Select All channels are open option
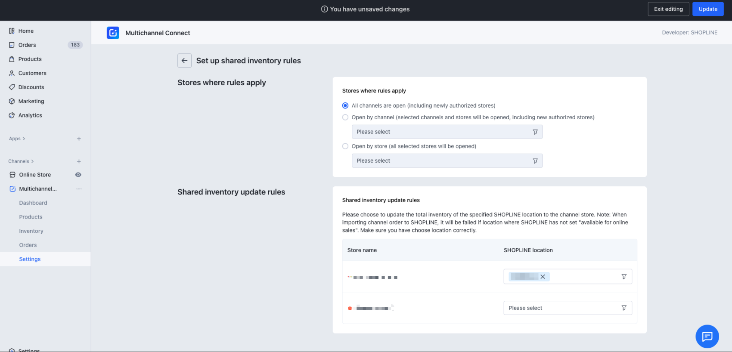This screenshot has width=732, height=352. [345, 105]
